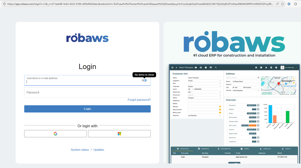301x168 pixels.
Task: Sign in with the Microsoft logo button
Action: pos(119,134)
